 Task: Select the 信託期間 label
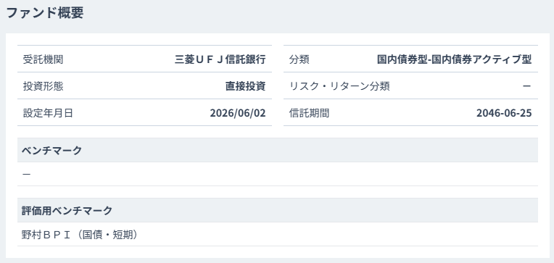coord(309,113)
